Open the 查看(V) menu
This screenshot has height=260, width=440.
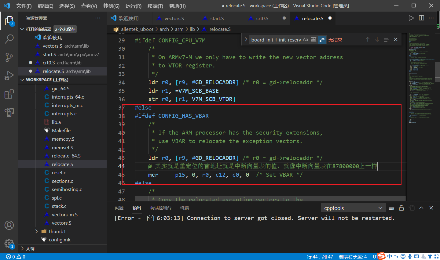[89, 6]
